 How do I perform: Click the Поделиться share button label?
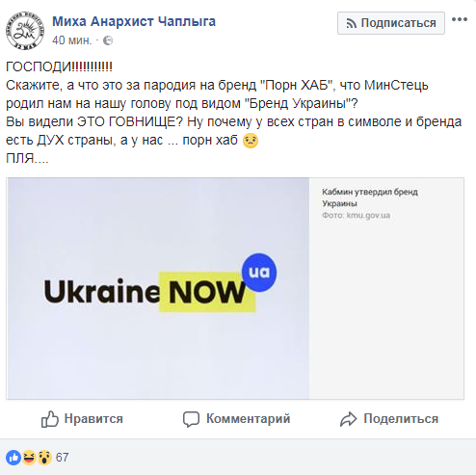pyautogui.click(x=401, y=419)
